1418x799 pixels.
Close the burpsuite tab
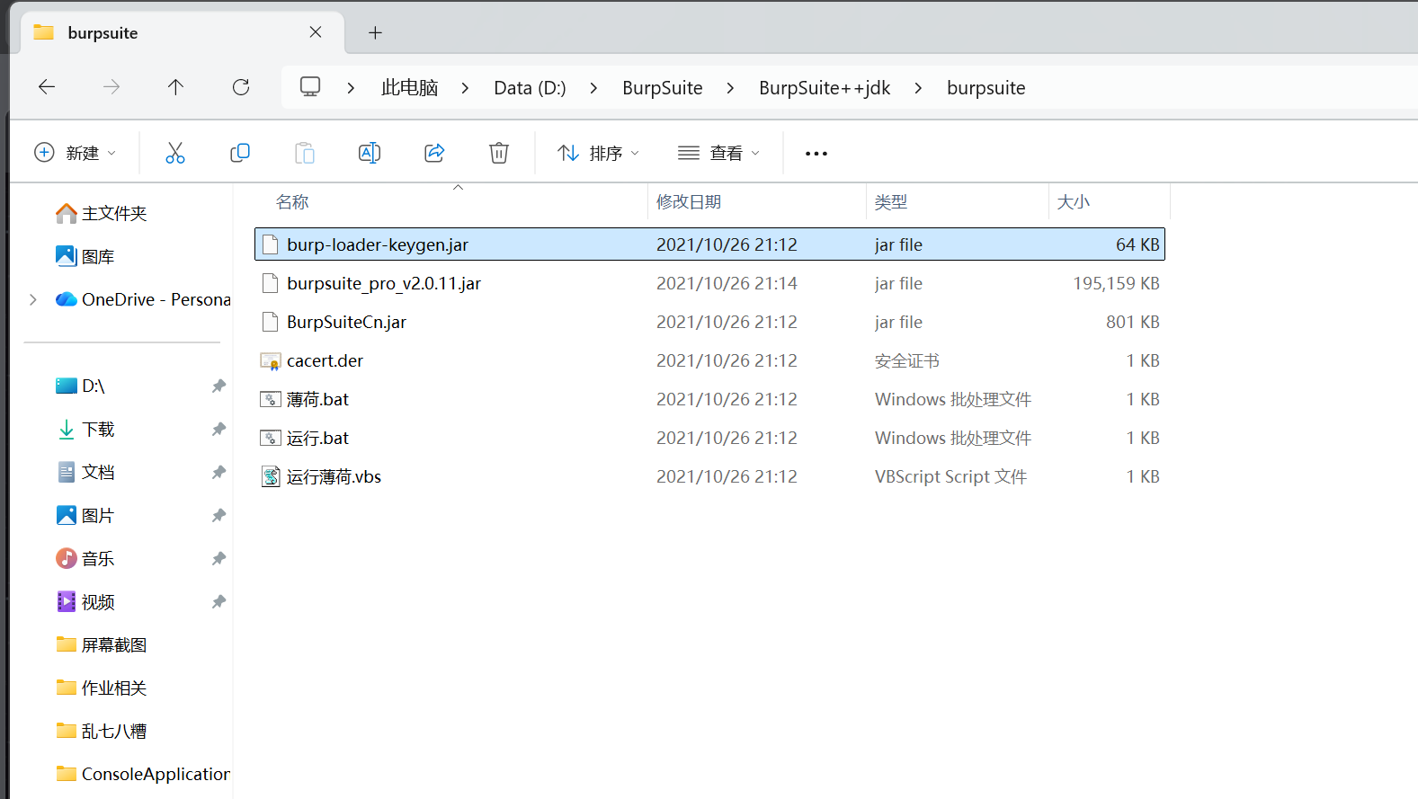(x=316, y=32)
